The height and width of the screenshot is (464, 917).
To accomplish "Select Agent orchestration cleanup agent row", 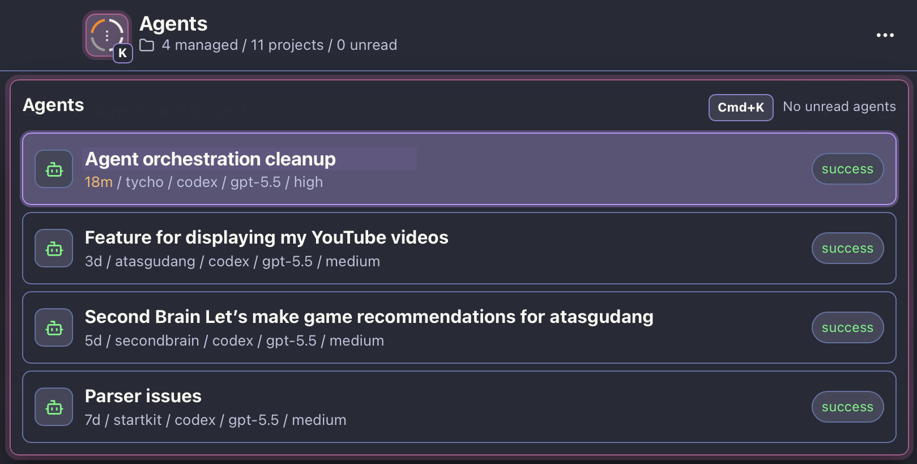I will [459, 169].
